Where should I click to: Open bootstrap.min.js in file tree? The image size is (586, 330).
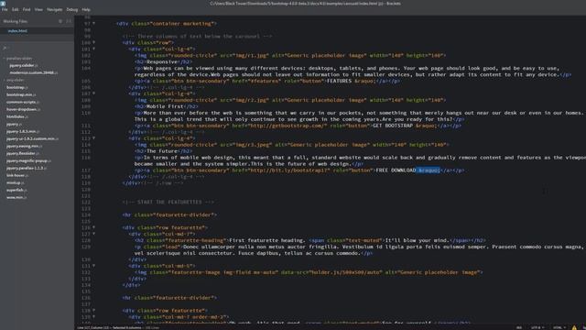(x=21, y=94)
